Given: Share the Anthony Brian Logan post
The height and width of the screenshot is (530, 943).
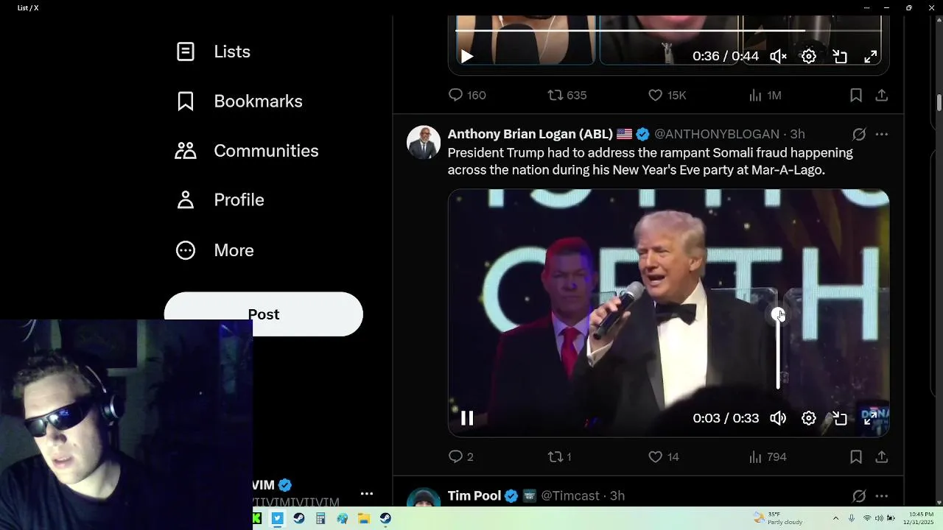Looking at the screenshot, I should click(881, 457).
